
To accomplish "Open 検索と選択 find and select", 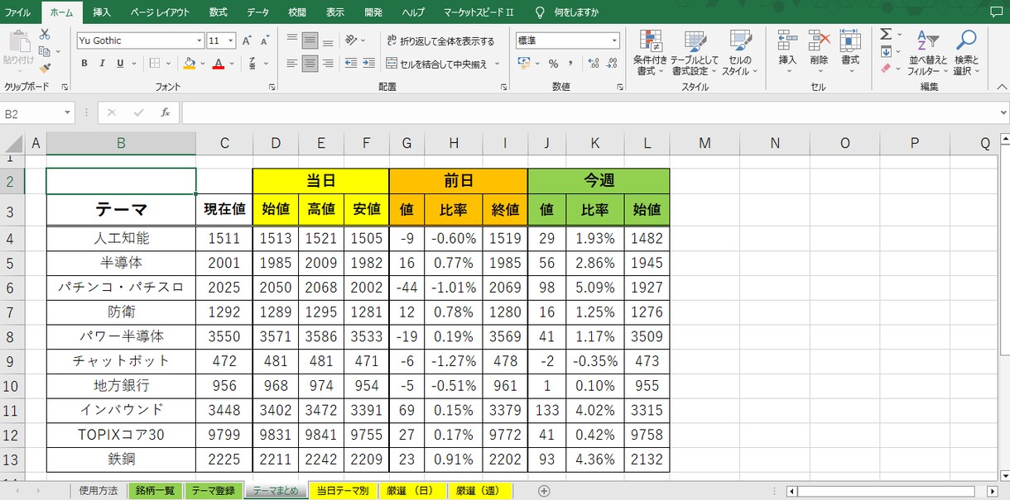I will pyautogui.click(x=966, y=53).
